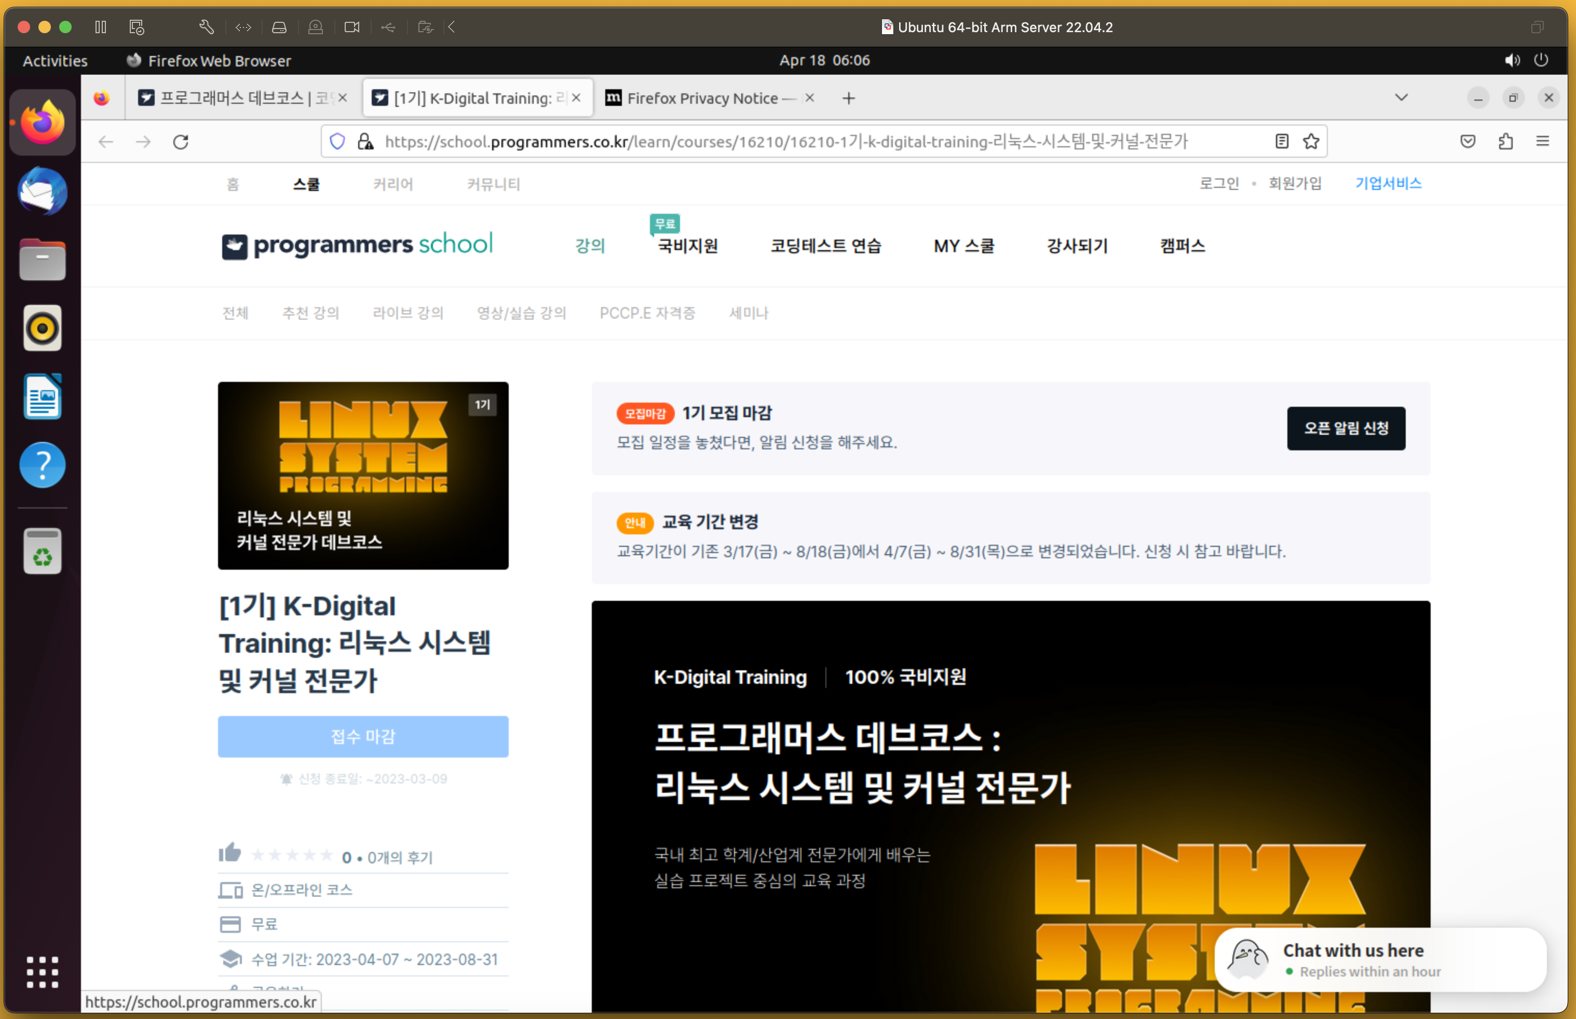The image size is (1576, 1019).
Task: Select the 세미나 filter tab
Action: [x=749, y=313]
